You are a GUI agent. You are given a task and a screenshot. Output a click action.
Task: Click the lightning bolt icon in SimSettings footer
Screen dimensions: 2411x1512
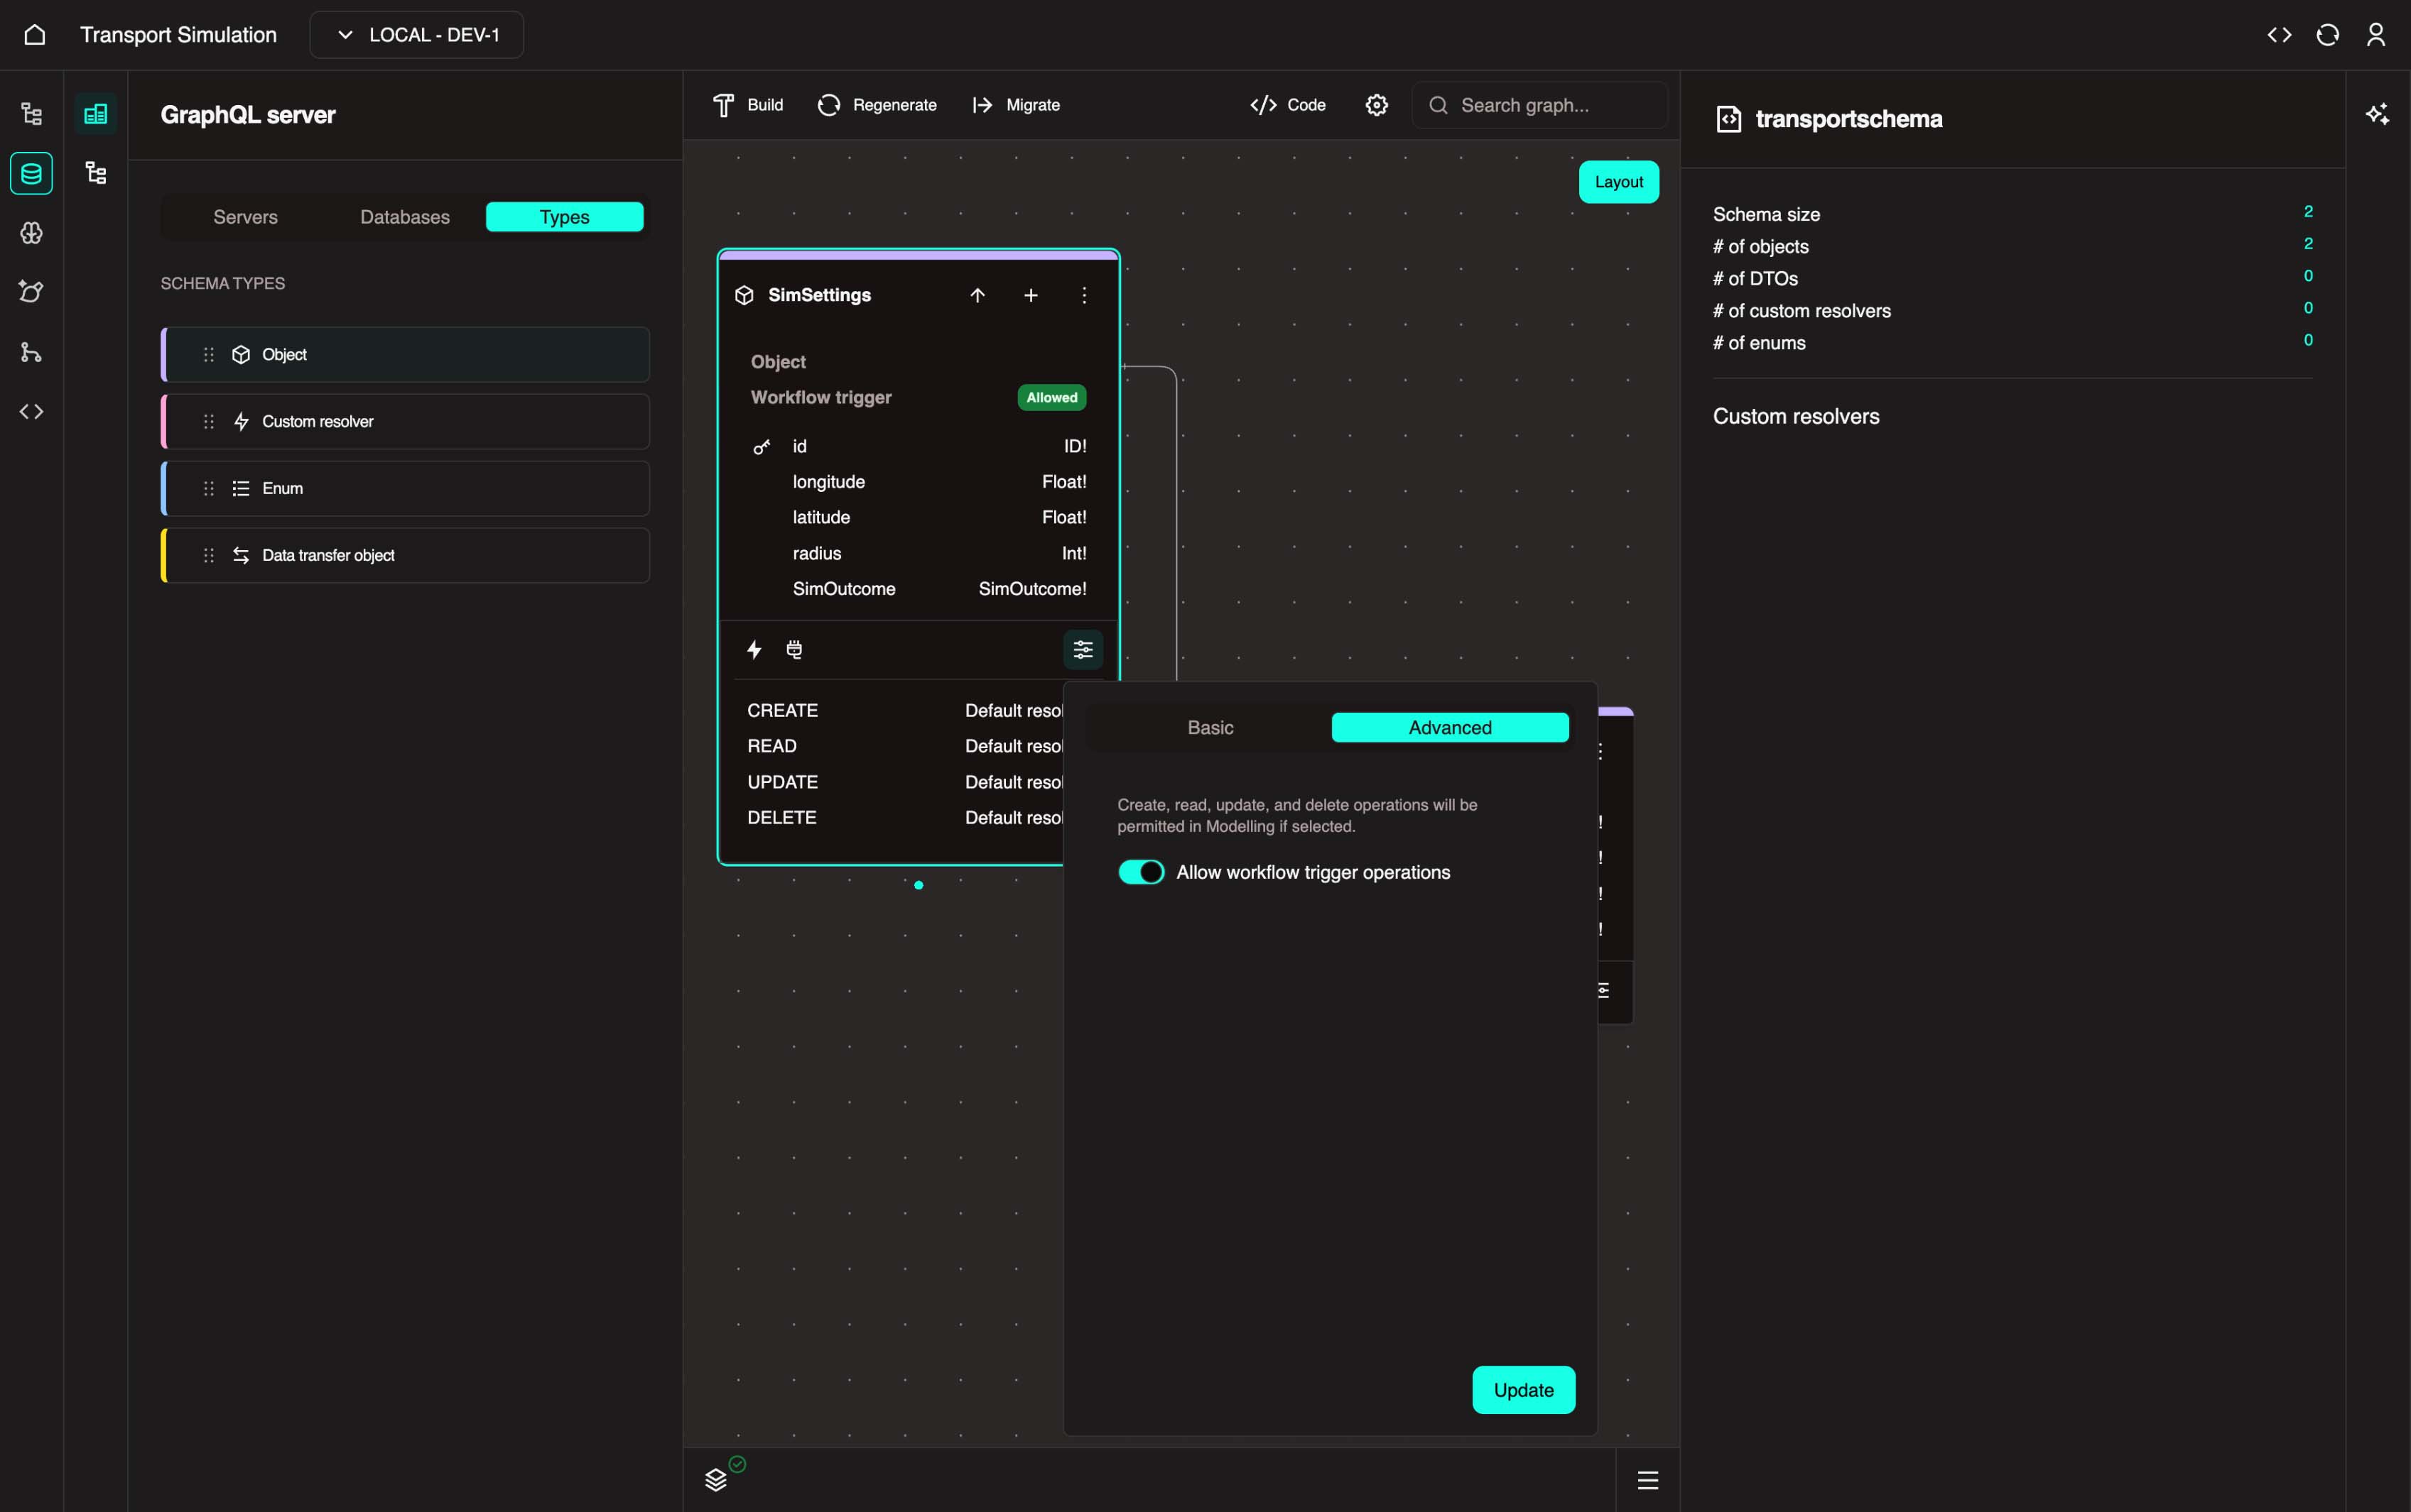point(754,650)
